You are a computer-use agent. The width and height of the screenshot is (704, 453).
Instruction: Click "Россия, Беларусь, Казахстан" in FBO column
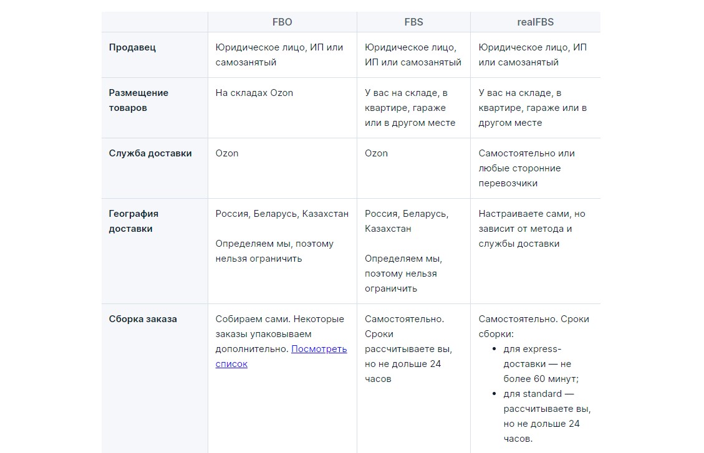(x=282, y=214)
